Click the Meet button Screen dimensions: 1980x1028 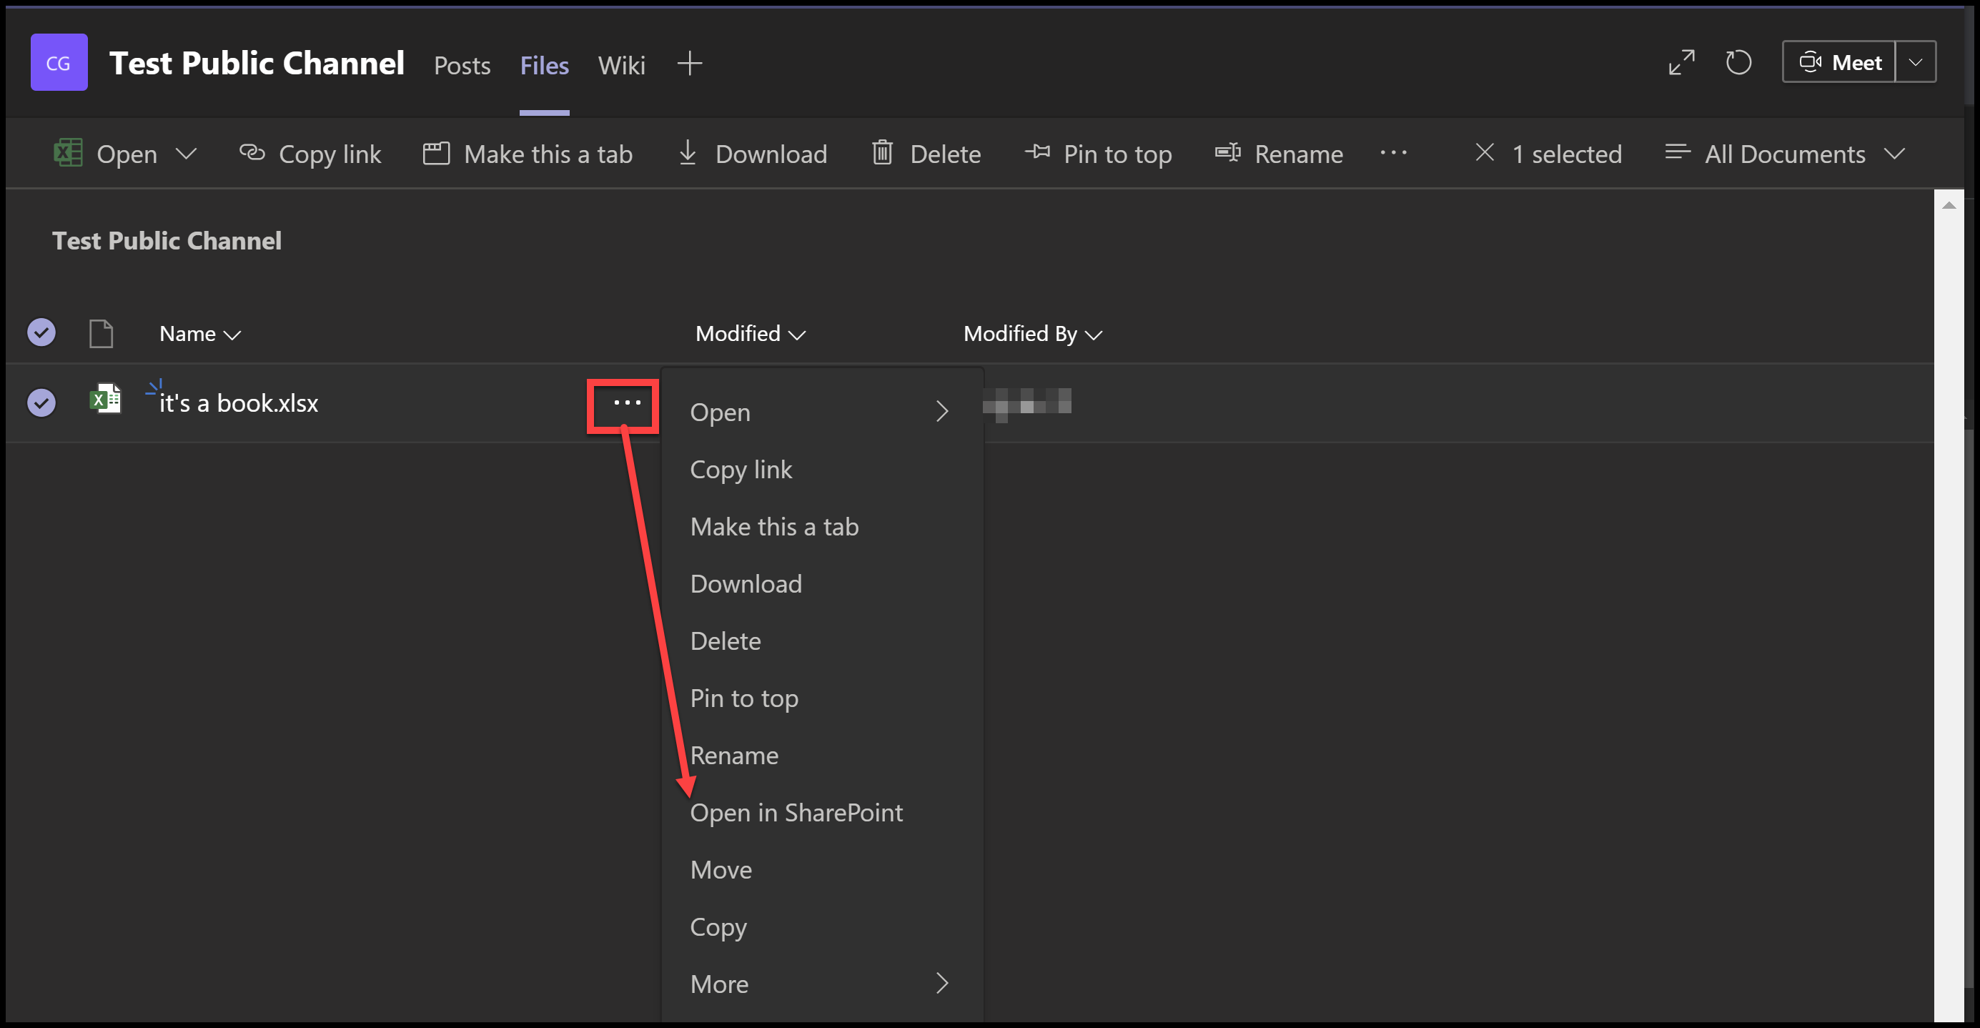1838,61
